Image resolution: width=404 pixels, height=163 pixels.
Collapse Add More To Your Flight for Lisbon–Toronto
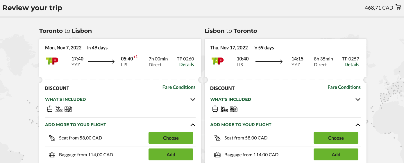pyautogui.click(x=358, y=125)
